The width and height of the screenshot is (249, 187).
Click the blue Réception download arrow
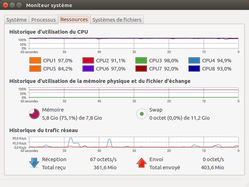pyautogui.click(x=34, y=163)
